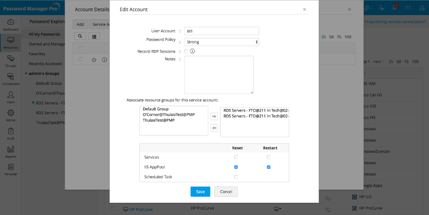Screen dimensions: 429x215
Task: Click the left arrow to remove group
Action: pos(214,128)
